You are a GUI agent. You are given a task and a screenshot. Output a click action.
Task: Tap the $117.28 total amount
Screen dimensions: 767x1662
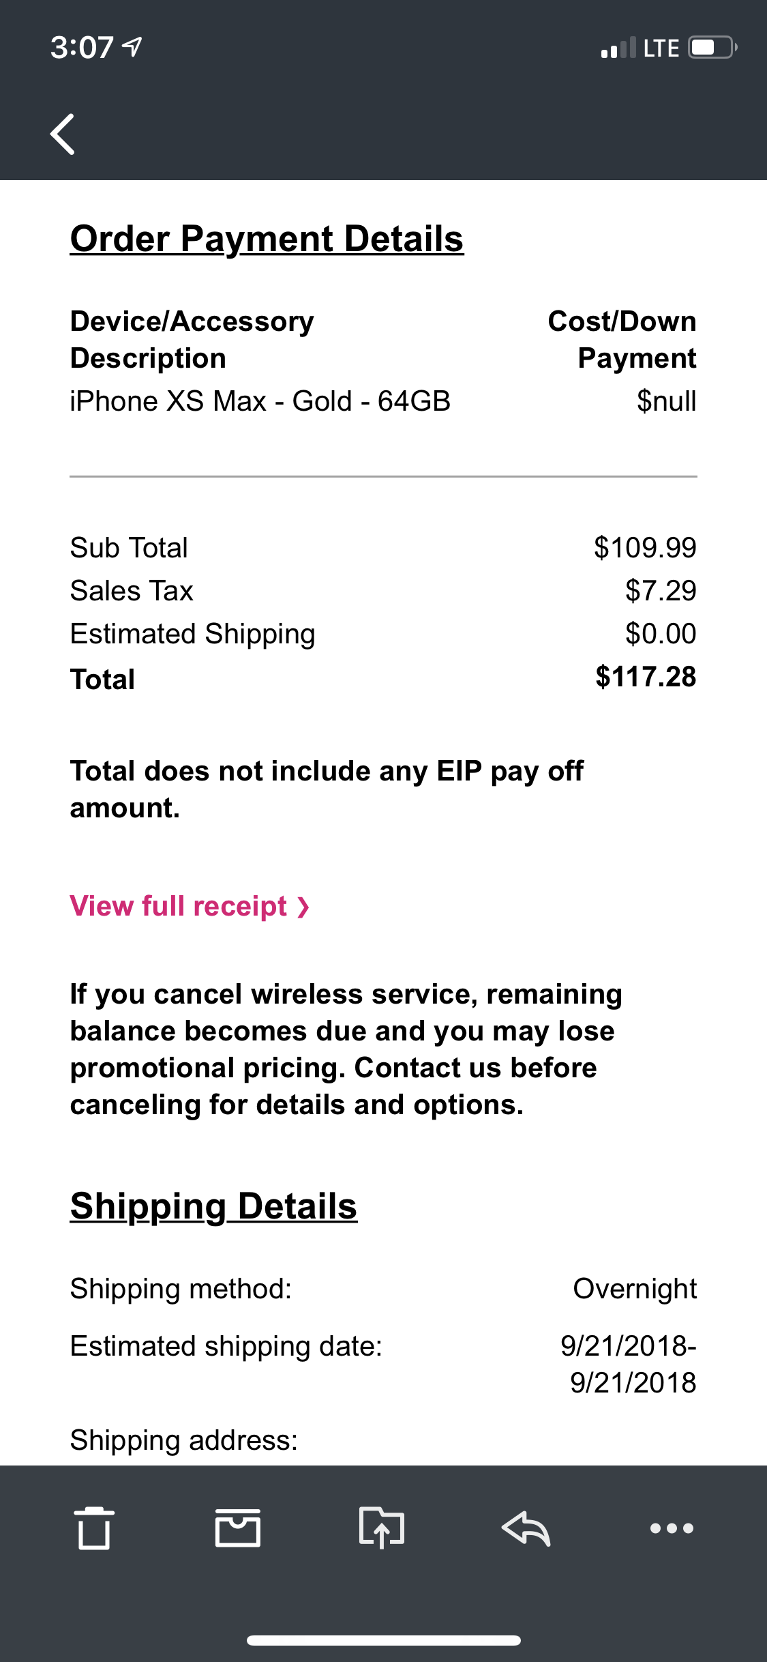click(x=645, y=677)
